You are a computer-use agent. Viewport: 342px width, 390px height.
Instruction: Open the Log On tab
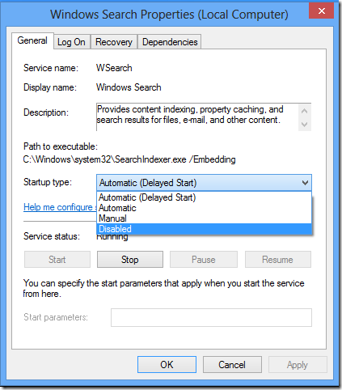[72, 42]
